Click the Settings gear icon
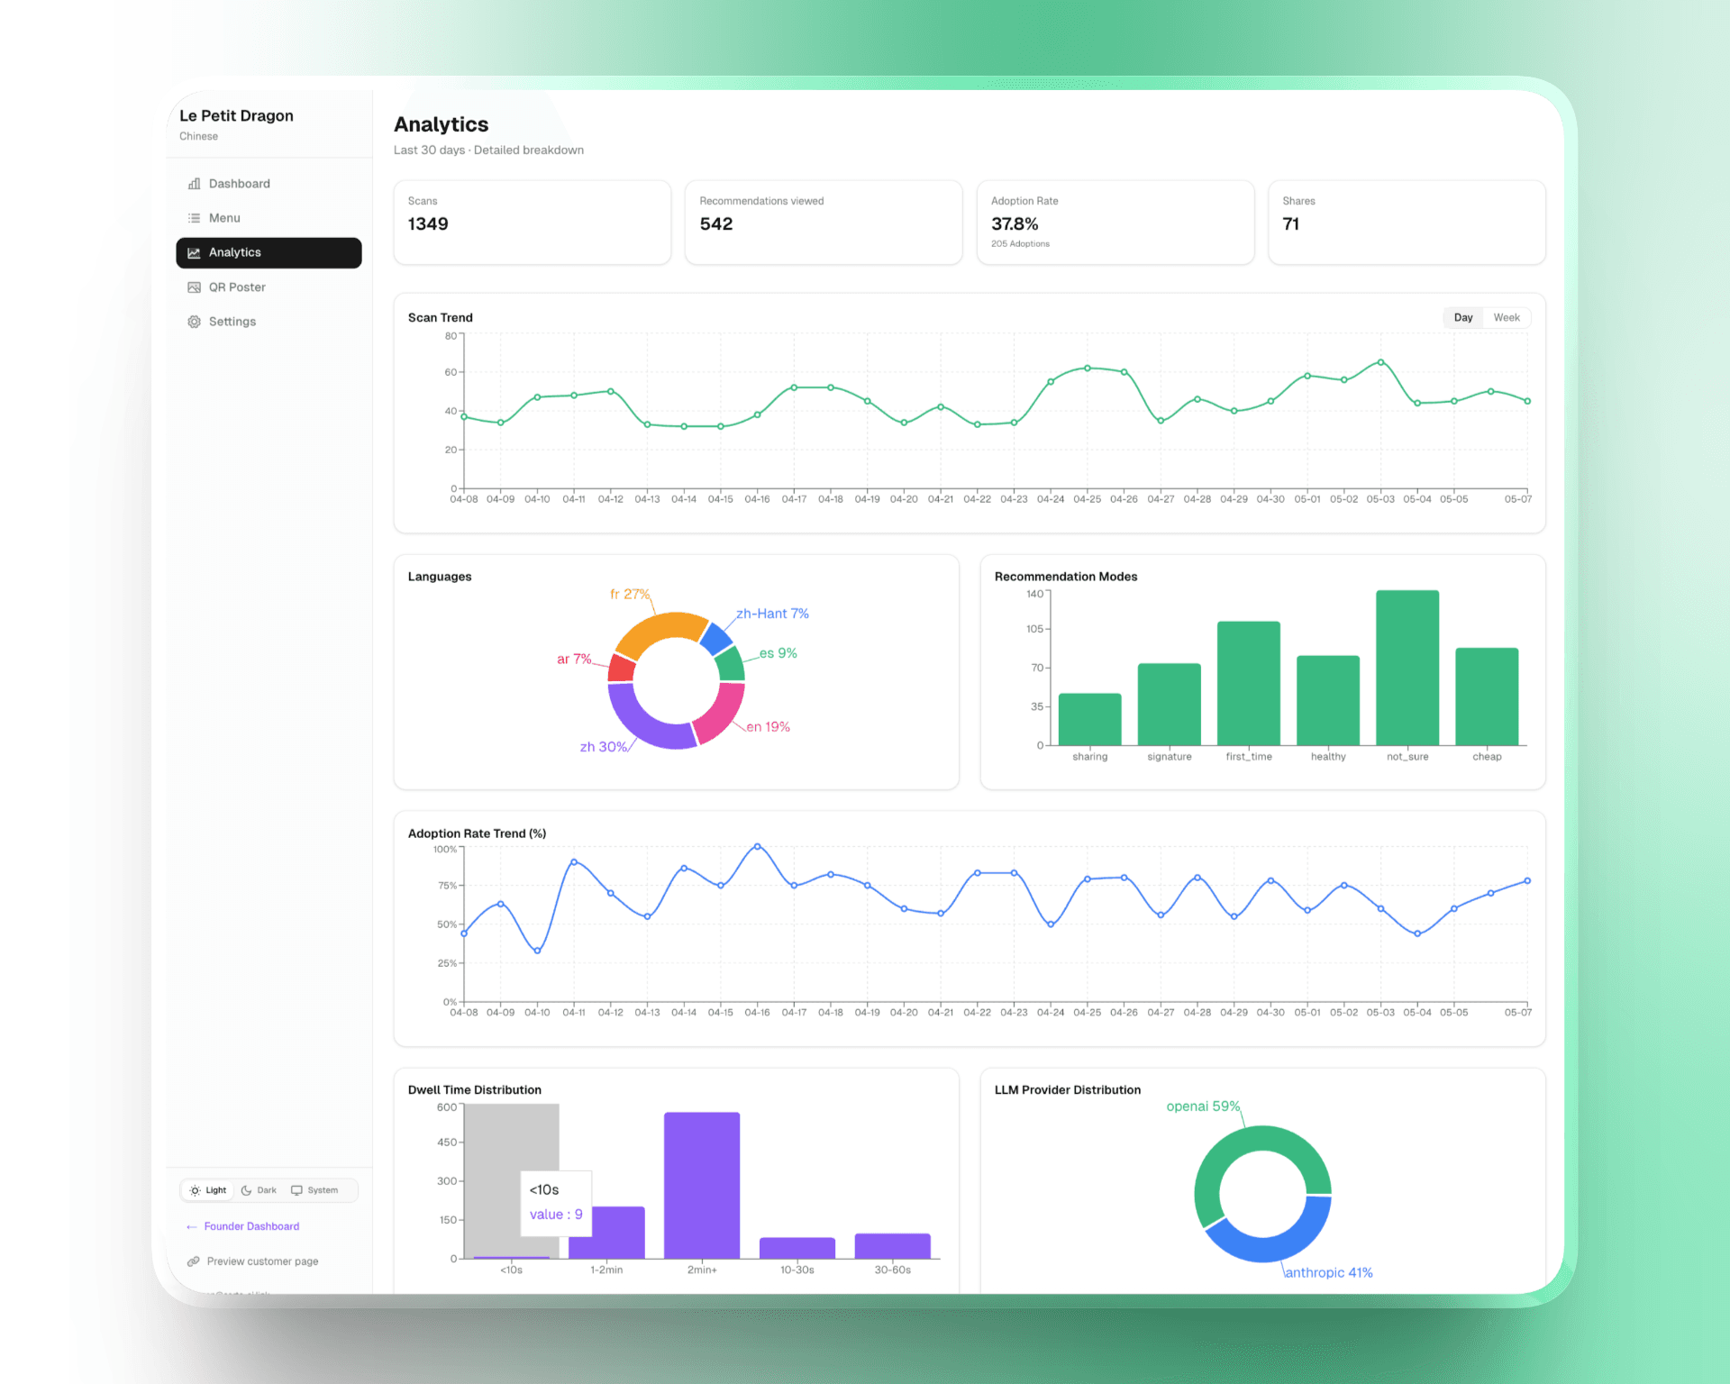 [x=194, y=322]
